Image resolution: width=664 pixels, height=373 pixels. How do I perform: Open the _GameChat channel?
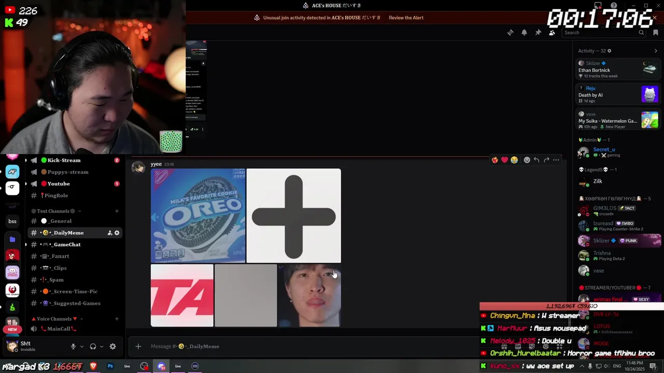pos(74,245)
